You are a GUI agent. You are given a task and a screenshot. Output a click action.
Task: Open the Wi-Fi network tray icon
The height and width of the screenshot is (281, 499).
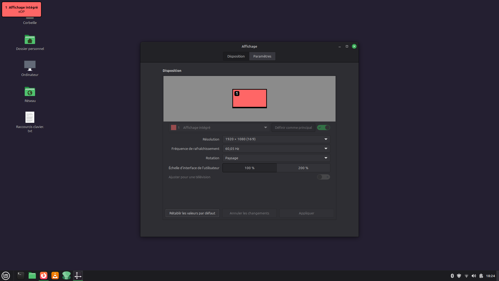click(467, 276)
